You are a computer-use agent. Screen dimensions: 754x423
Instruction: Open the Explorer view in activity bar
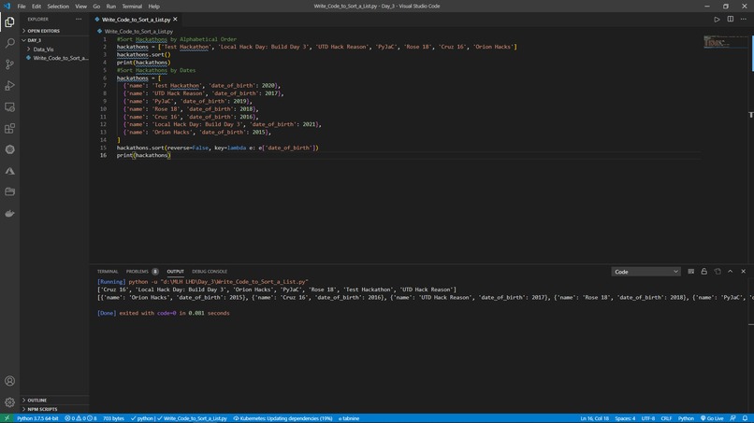(x=9, y=22)
